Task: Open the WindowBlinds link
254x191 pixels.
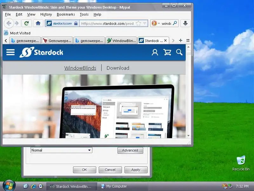Action: pyautogui.click(x=80, y=68)
